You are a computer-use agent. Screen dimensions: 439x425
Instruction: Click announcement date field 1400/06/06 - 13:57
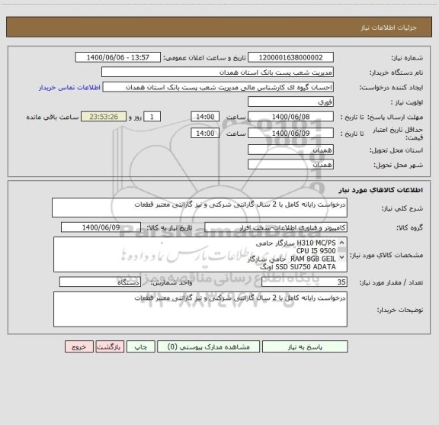click(x=118, y=57)
